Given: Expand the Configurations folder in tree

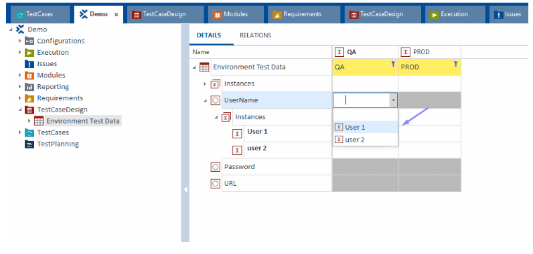Looking at the screenshot, I should point(20,41).
